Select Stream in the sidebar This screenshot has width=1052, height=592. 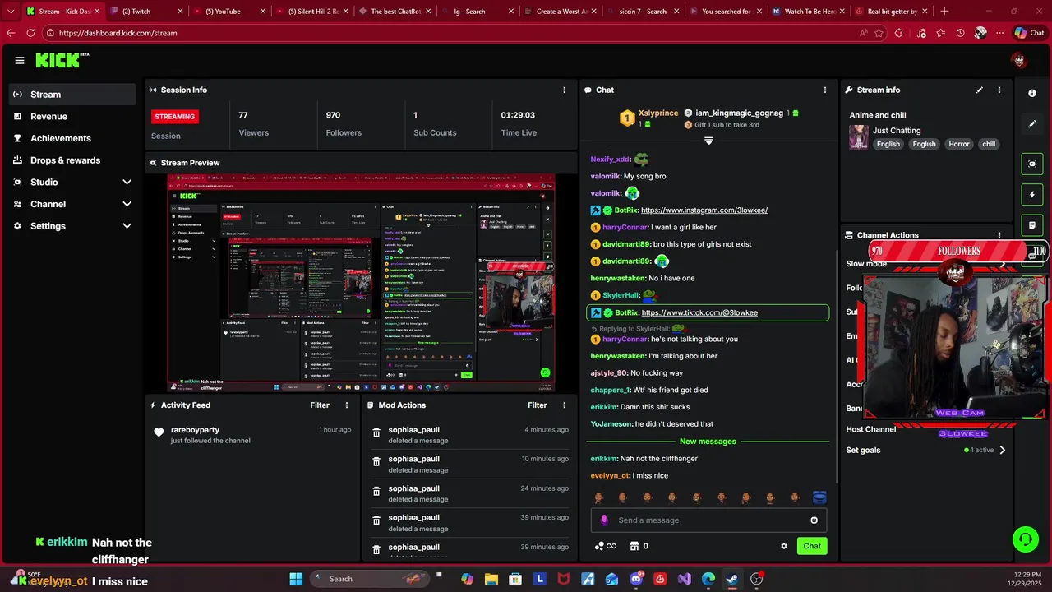coord(74,95)
